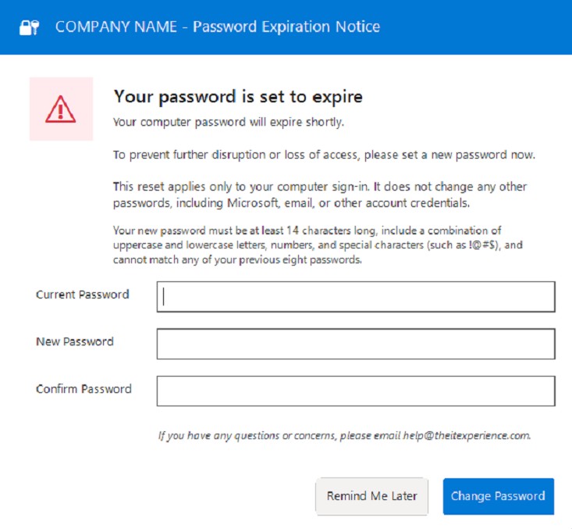Click the "Current Password" field label
572x529 pixels.
click(83, 295)
